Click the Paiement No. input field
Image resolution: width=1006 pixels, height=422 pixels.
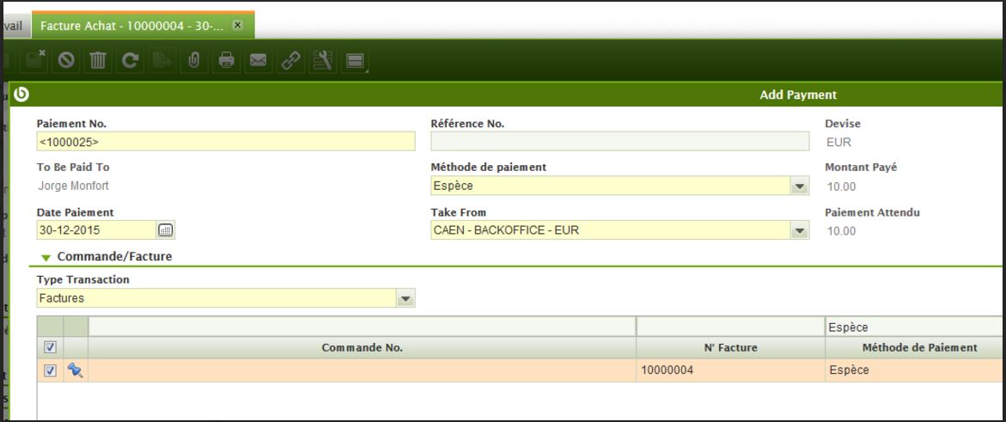[x=226, y=141]
